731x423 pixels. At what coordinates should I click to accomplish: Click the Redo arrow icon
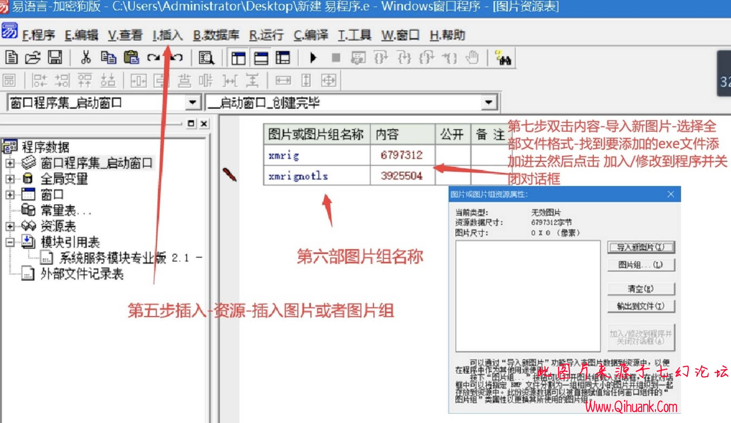pyautogui.click(x=153, y=58)
